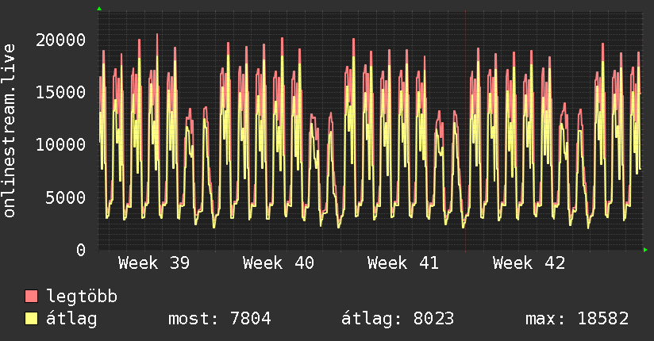Click the max: 18582 statistic

tap(577, 319)
